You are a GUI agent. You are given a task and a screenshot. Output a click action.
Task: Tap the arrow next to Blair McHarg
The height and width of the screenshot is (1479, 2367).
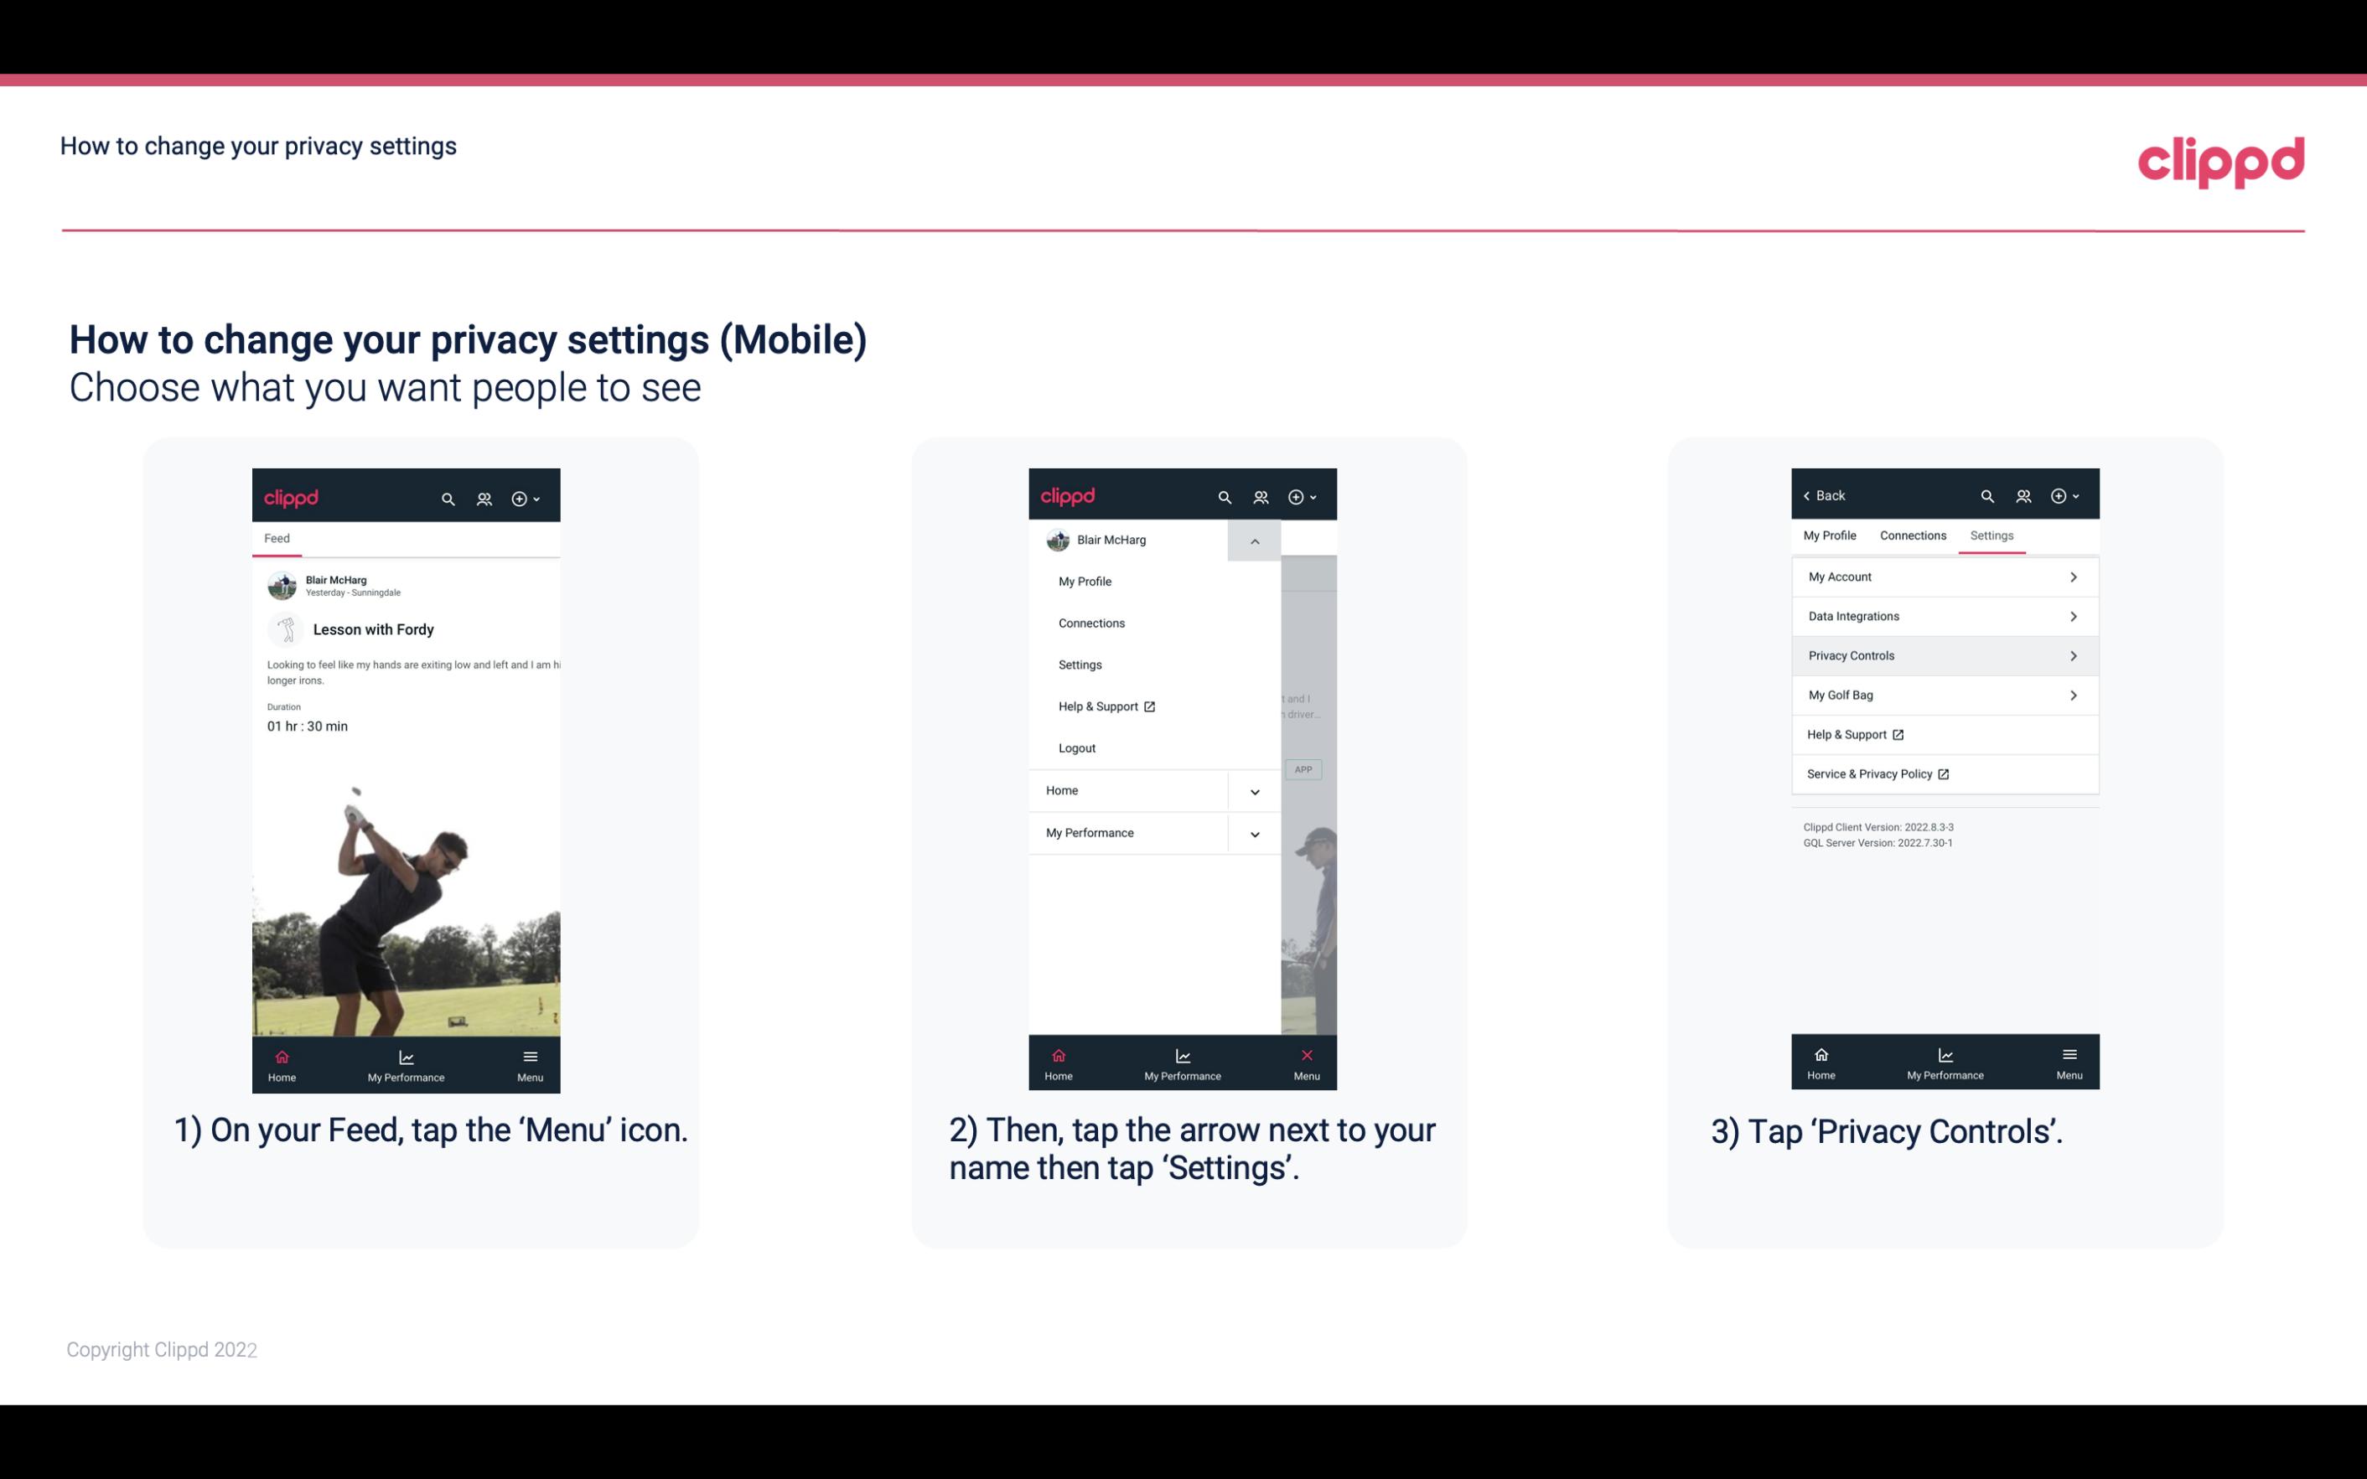click(1254, 540)
